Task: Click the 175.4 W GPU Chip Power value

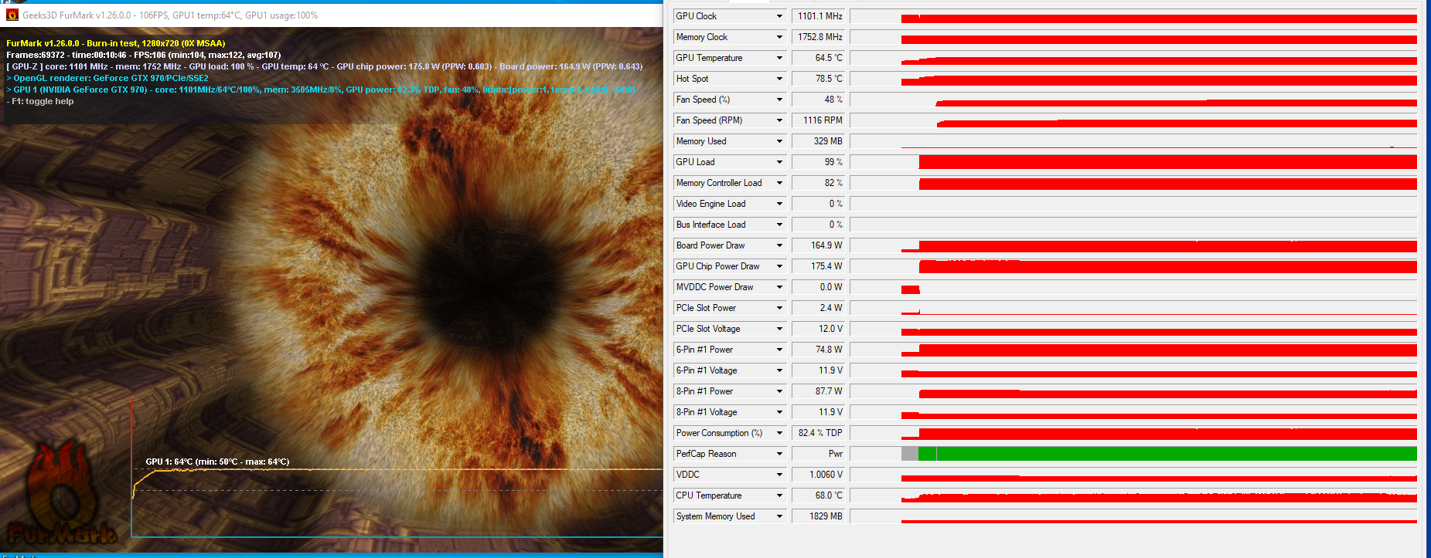Action: [819, 266]
